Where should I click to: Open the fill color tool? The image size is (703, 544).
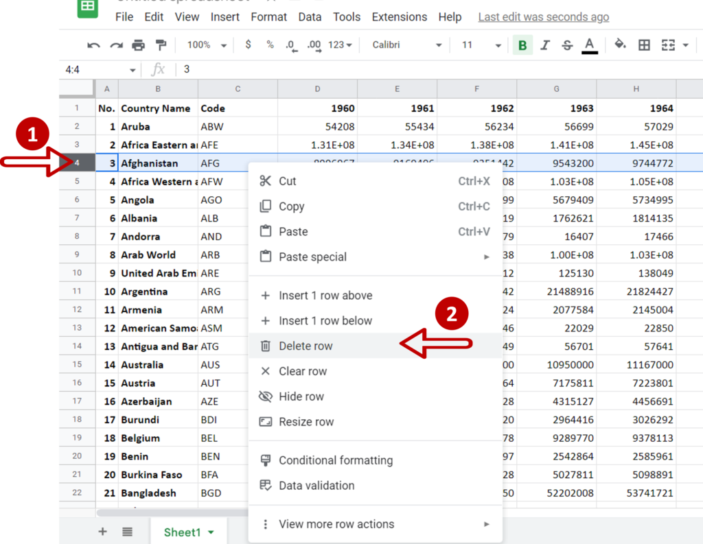tap(620, 45)
